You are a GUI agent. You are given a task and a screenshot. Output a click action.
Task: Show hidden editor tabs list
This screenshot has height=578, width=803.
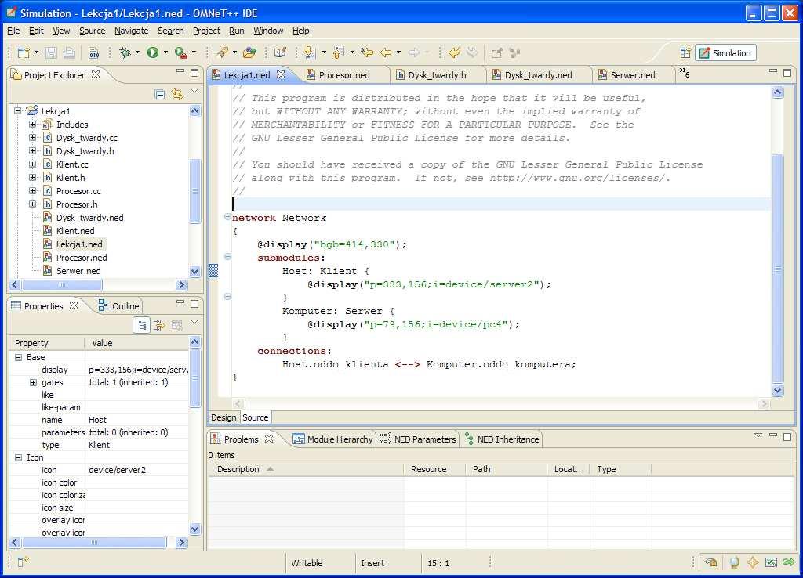coord(684,72)
